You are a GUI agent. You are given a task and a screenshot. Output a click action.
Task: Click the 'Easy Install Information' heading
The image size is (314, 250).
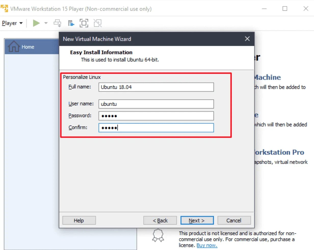(x=101, y=52)
